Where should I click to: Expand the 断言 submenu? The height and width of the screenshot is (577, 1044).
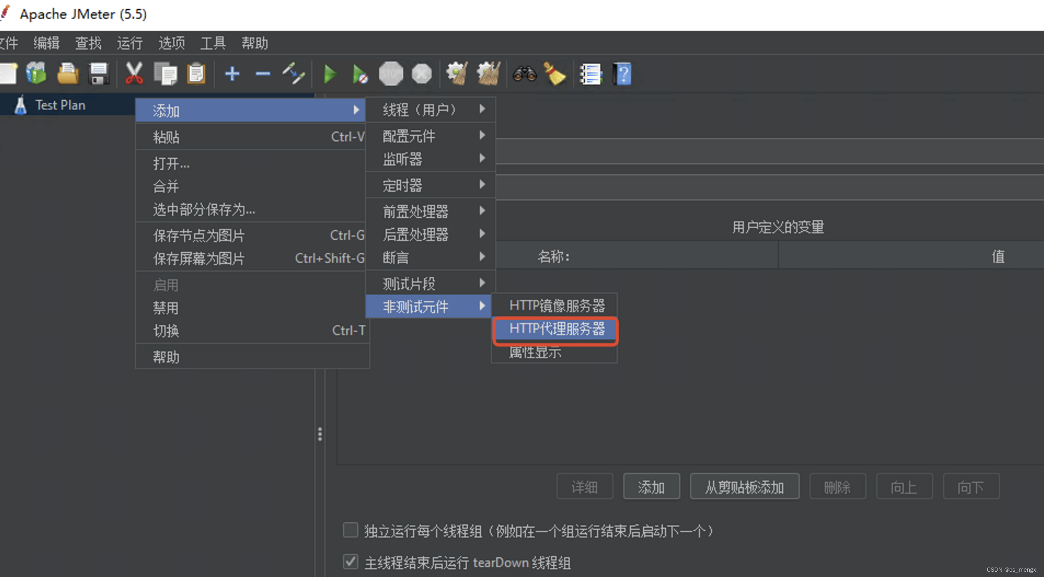[431, 257]
